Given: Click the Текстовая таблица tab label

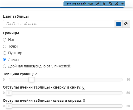Looking at the screenshot, I should click(79, 3).
